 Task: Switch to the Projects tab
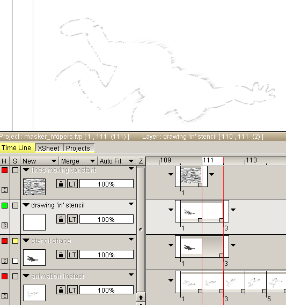pyautogui.click(x=78, y=148)
